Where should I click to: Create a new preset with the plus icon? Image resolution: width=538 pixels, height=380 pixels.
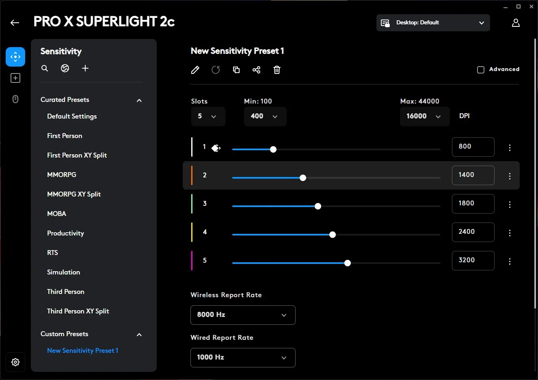(85, 68)
